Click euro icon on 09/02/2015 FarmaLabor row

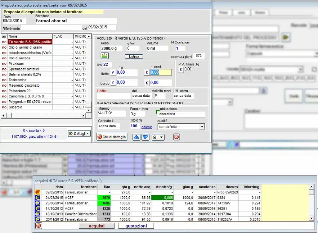pos(38,192)
